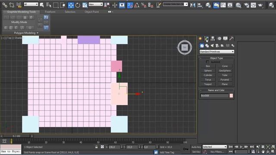Collapse the Name and Color rollout
276x155 pixels.
tap(216, 90)
